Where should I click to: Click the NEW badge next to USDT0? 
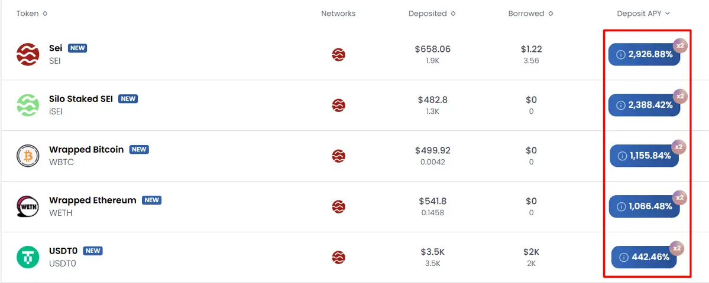[93, 251]
